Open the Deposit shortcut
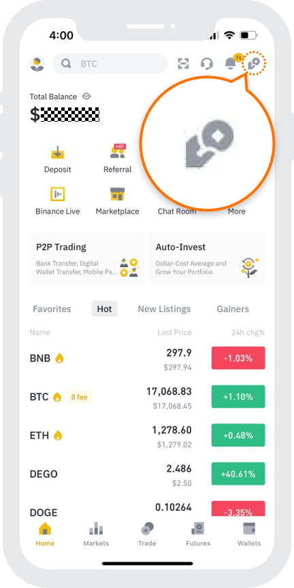Viewport: 294px width, 588px height. click(x=57, y=159)
